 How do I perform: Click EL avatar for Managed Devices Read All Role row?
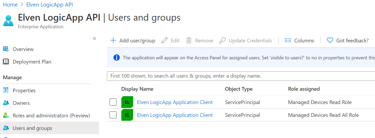click(127, 115)
